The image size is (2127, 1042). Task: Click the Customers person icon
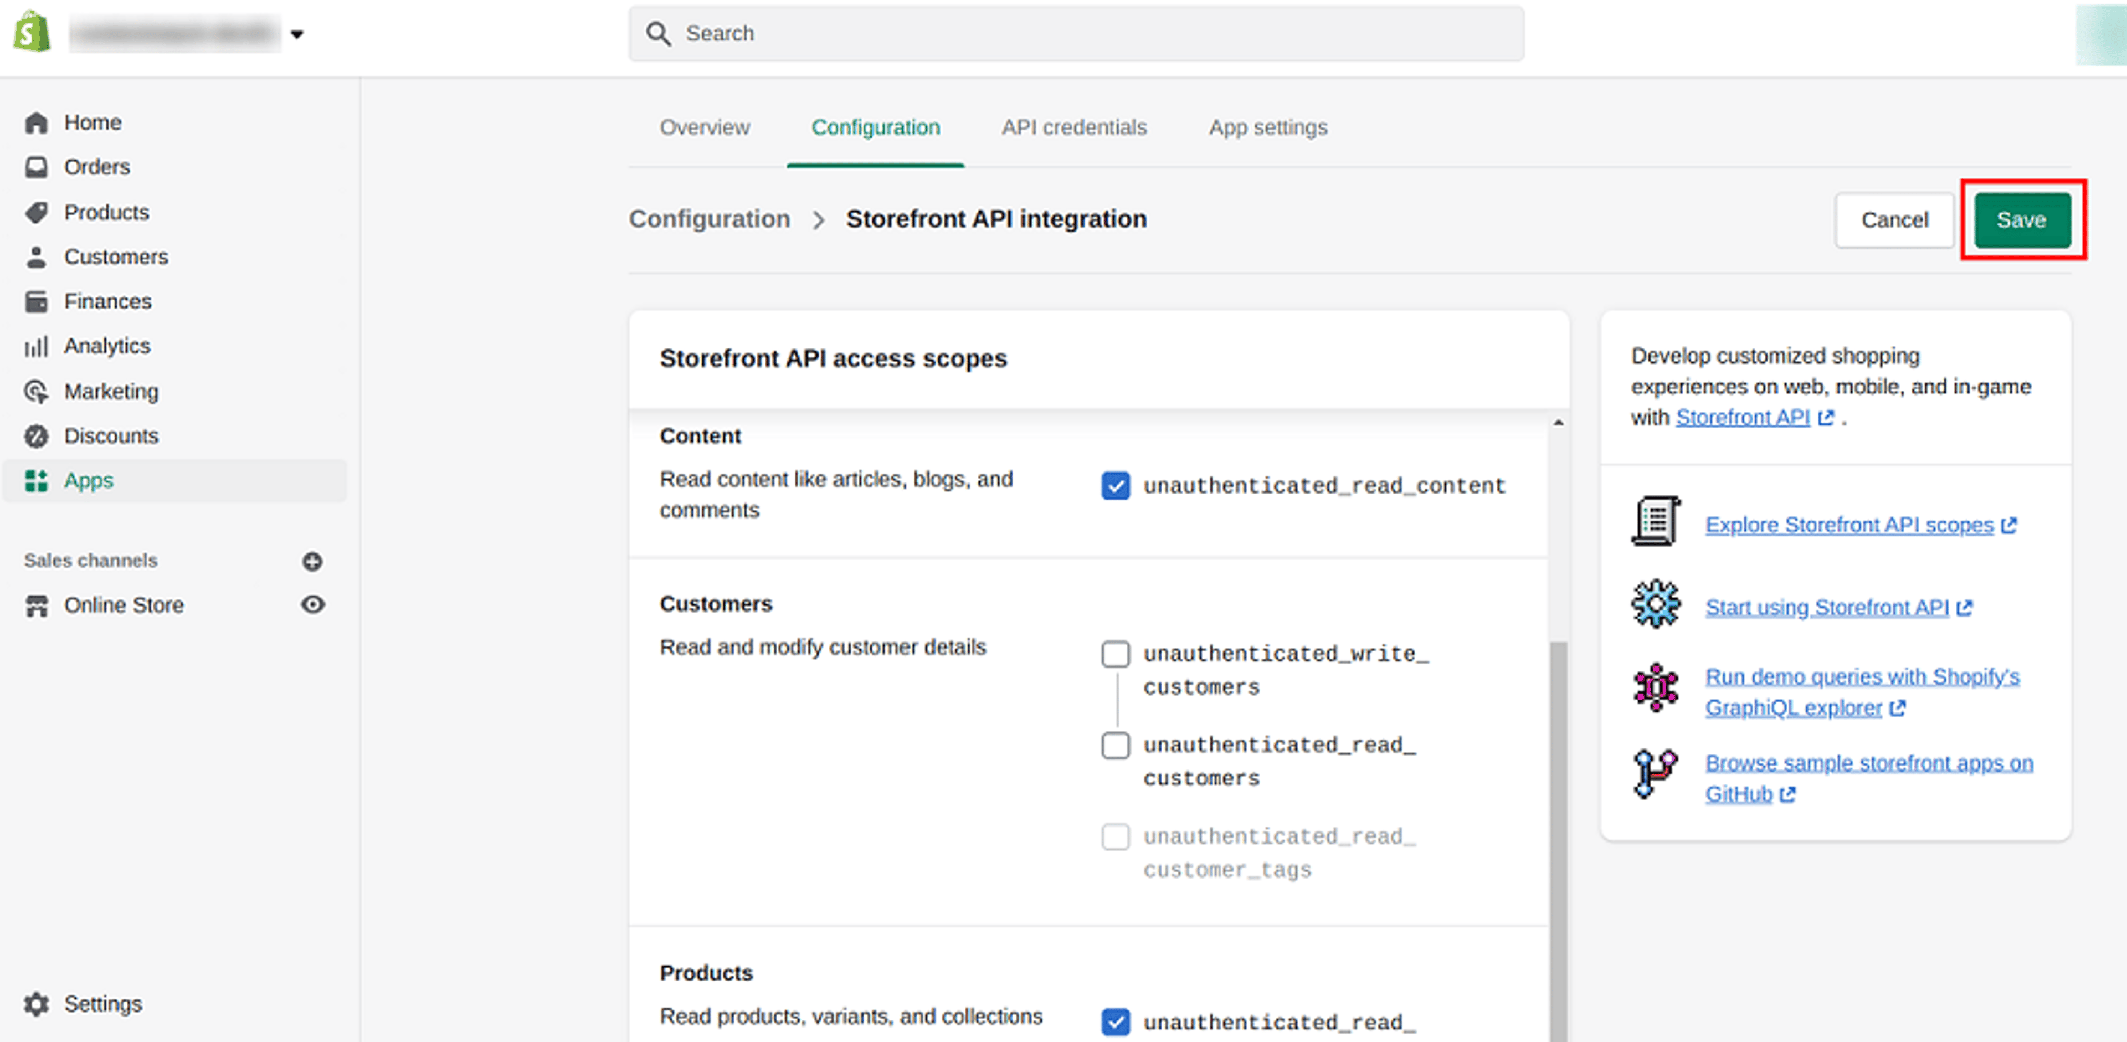click(37, 257)
